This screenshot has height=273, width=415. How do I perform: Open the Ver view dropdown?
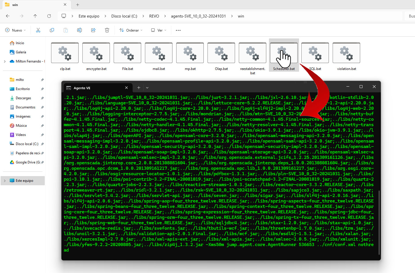(x=159, y=30)
